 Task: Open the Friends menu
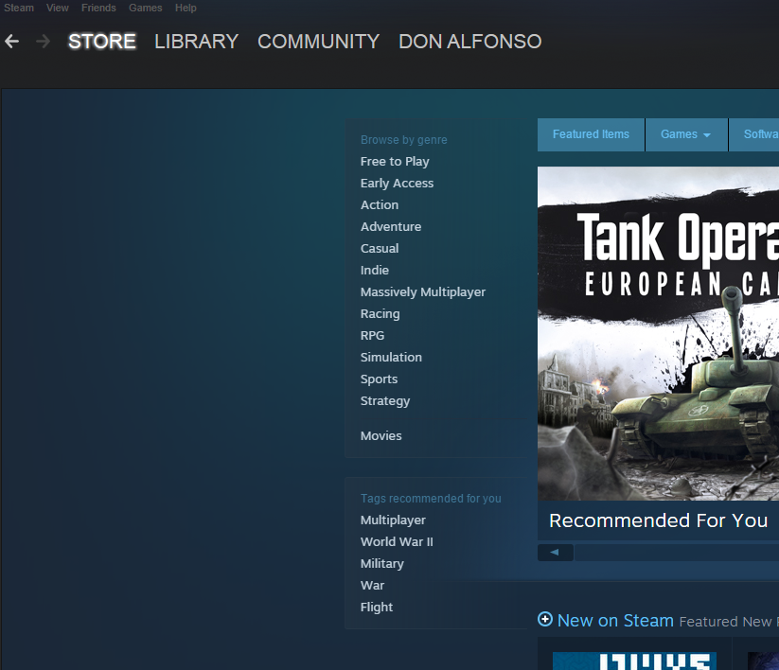98,8
